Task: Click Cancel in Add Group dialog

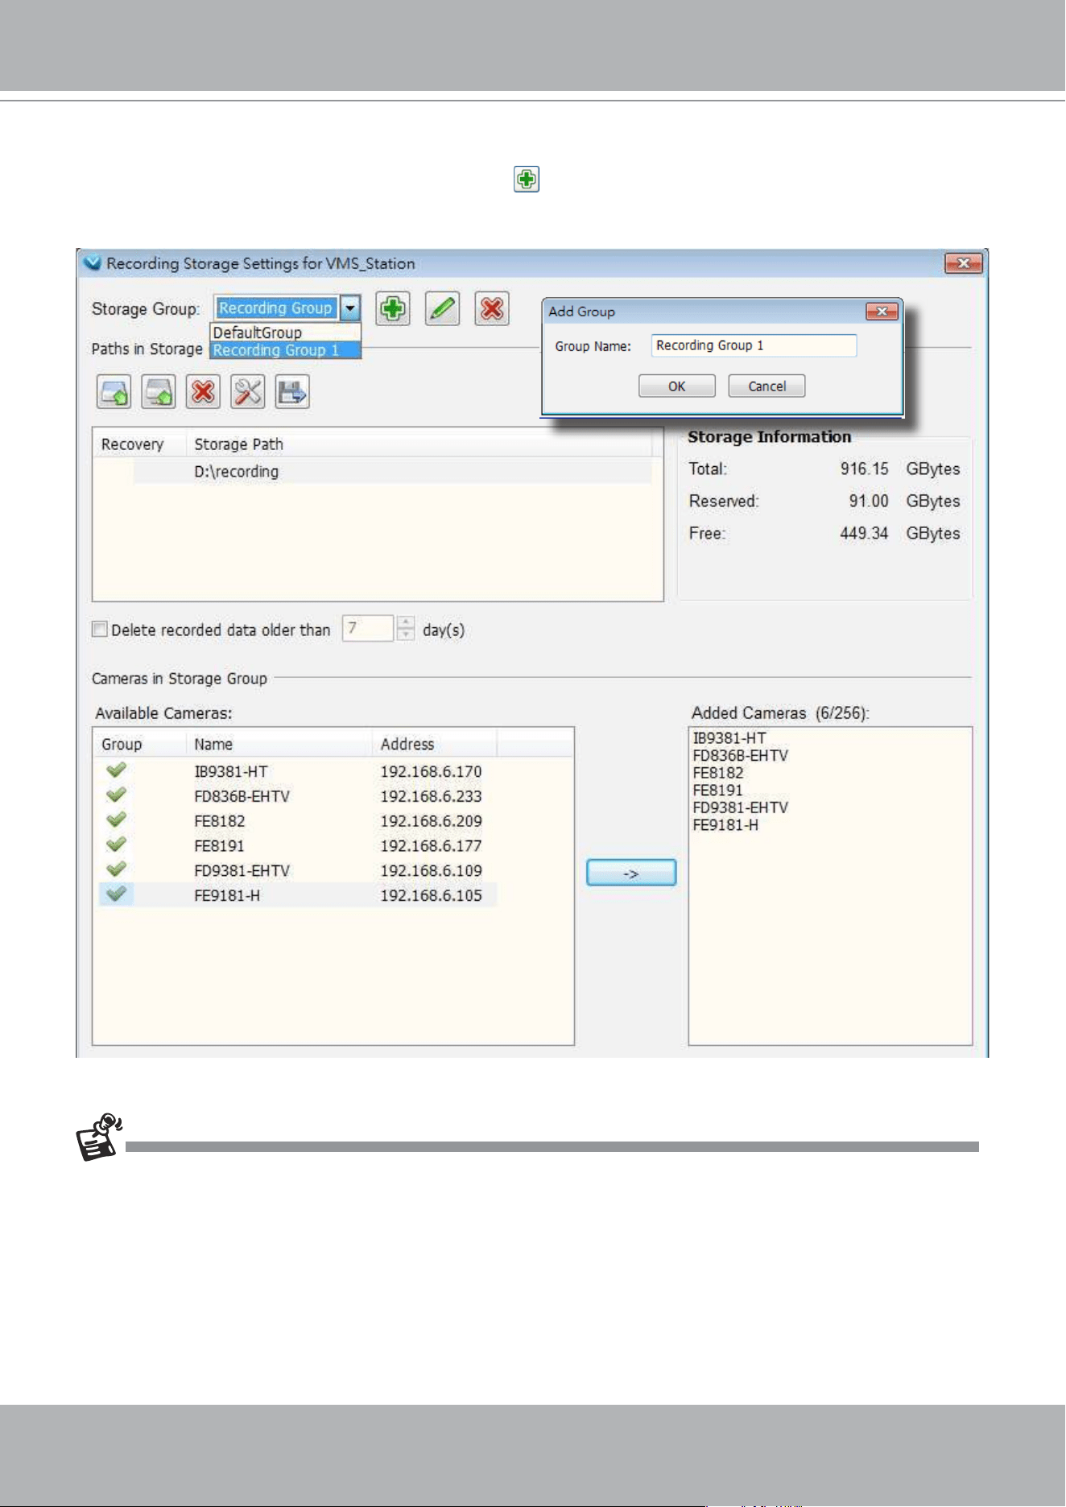Action: 766,386
